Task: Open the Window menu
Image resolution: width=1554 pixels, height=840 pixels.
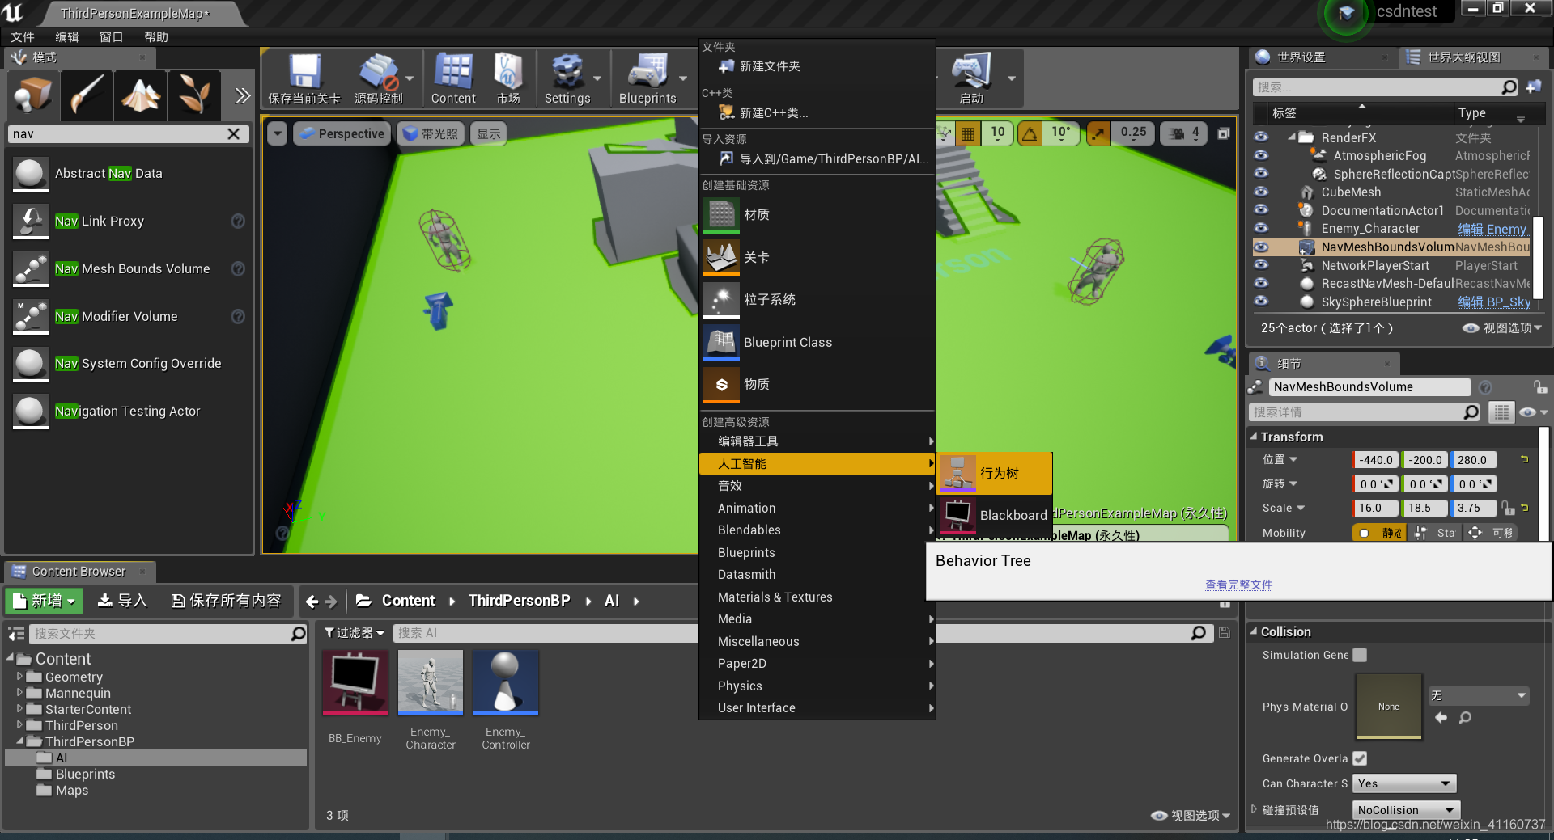Action: (x=111, y=37)
